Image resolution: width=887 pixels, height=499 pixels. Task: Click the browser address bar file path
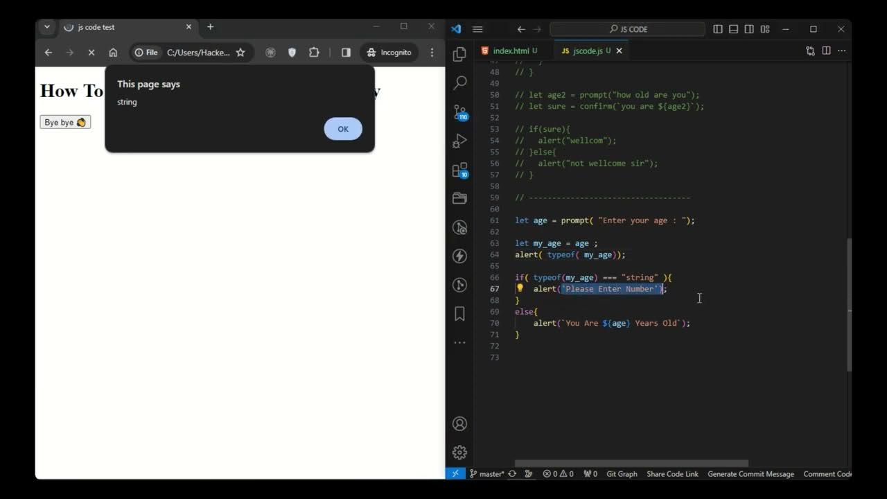click(x=198, y=53)
